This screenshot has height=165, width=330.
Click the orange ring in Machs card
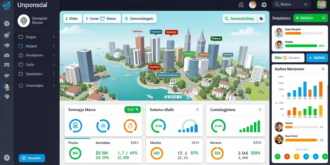(x=157, y=153)
